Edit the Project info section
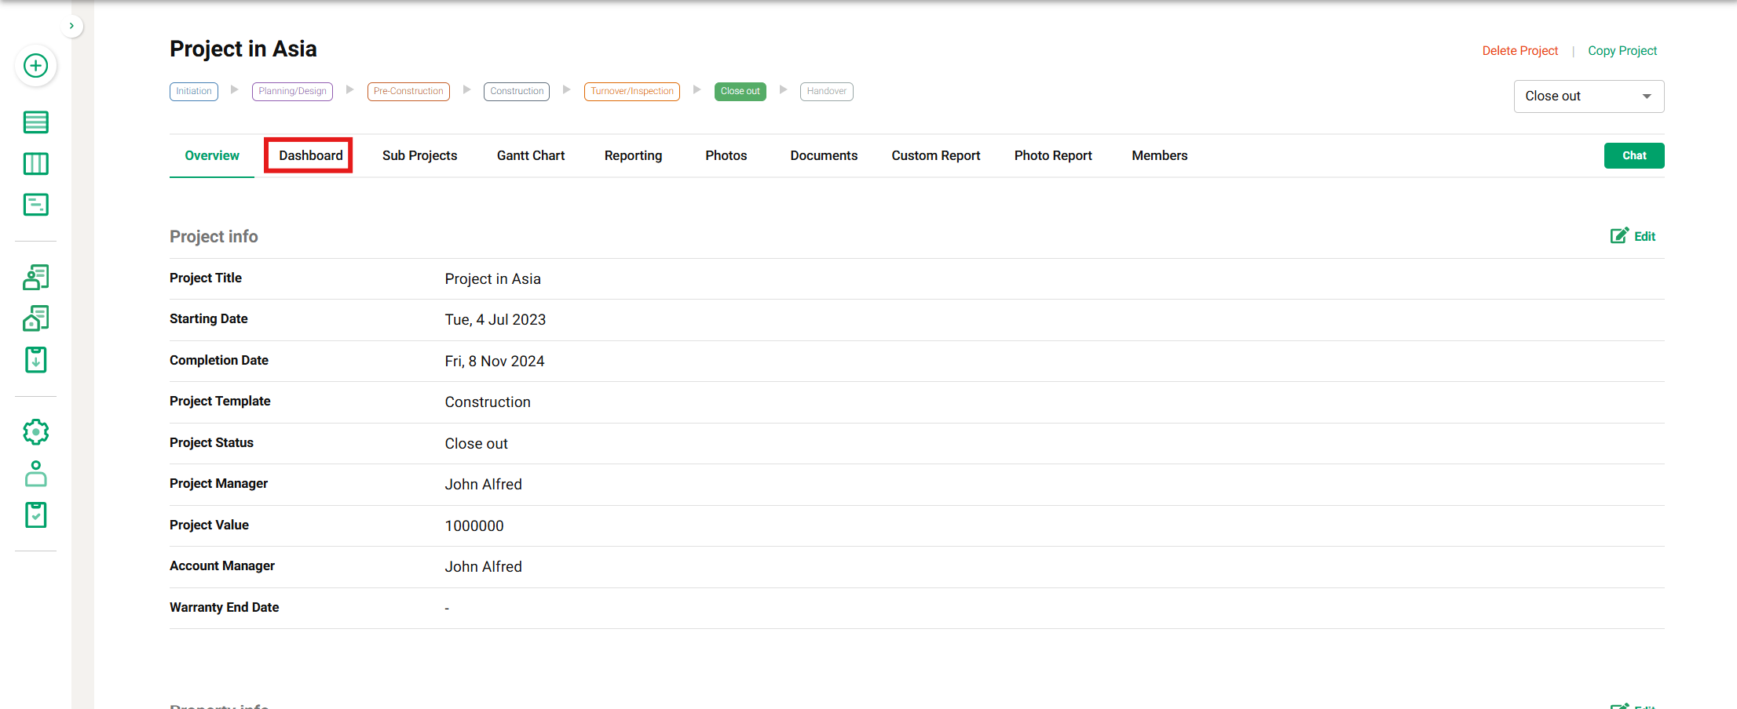This screenshot has width=1737, height=709. click(1633, 236)
